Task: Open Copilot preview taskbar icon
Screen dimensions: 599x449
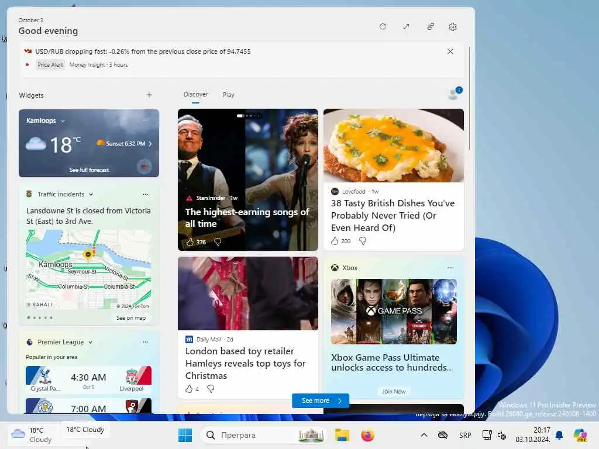Action: 580,435
